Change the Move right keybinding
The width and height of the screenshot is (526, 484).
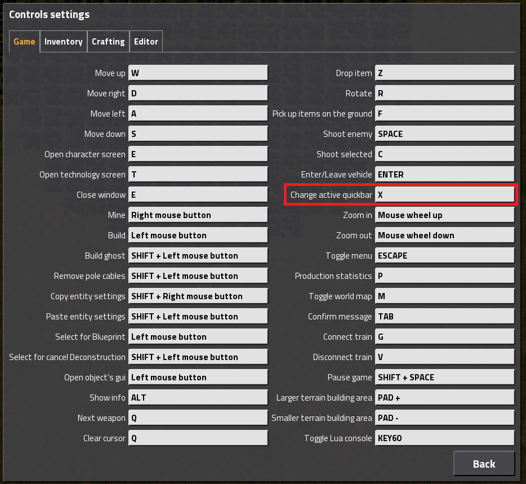click(198, 93)
